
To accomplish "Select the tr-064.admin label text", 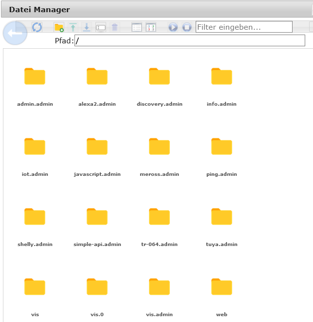I will tap(160, 245).
